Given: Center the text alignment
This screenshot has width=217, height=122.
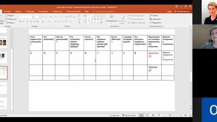Looking at the screenshot, I should (x=59, y=21).
